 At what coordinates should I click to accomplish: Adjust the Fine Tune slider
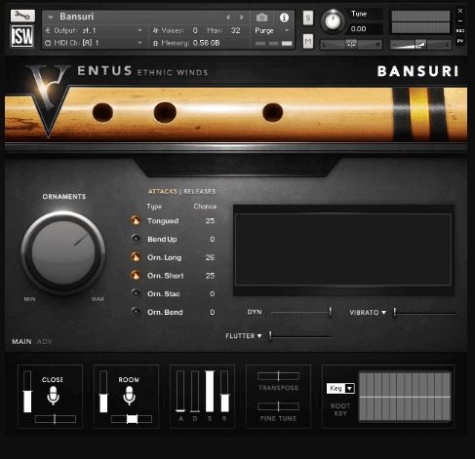(x=278, y=406)
